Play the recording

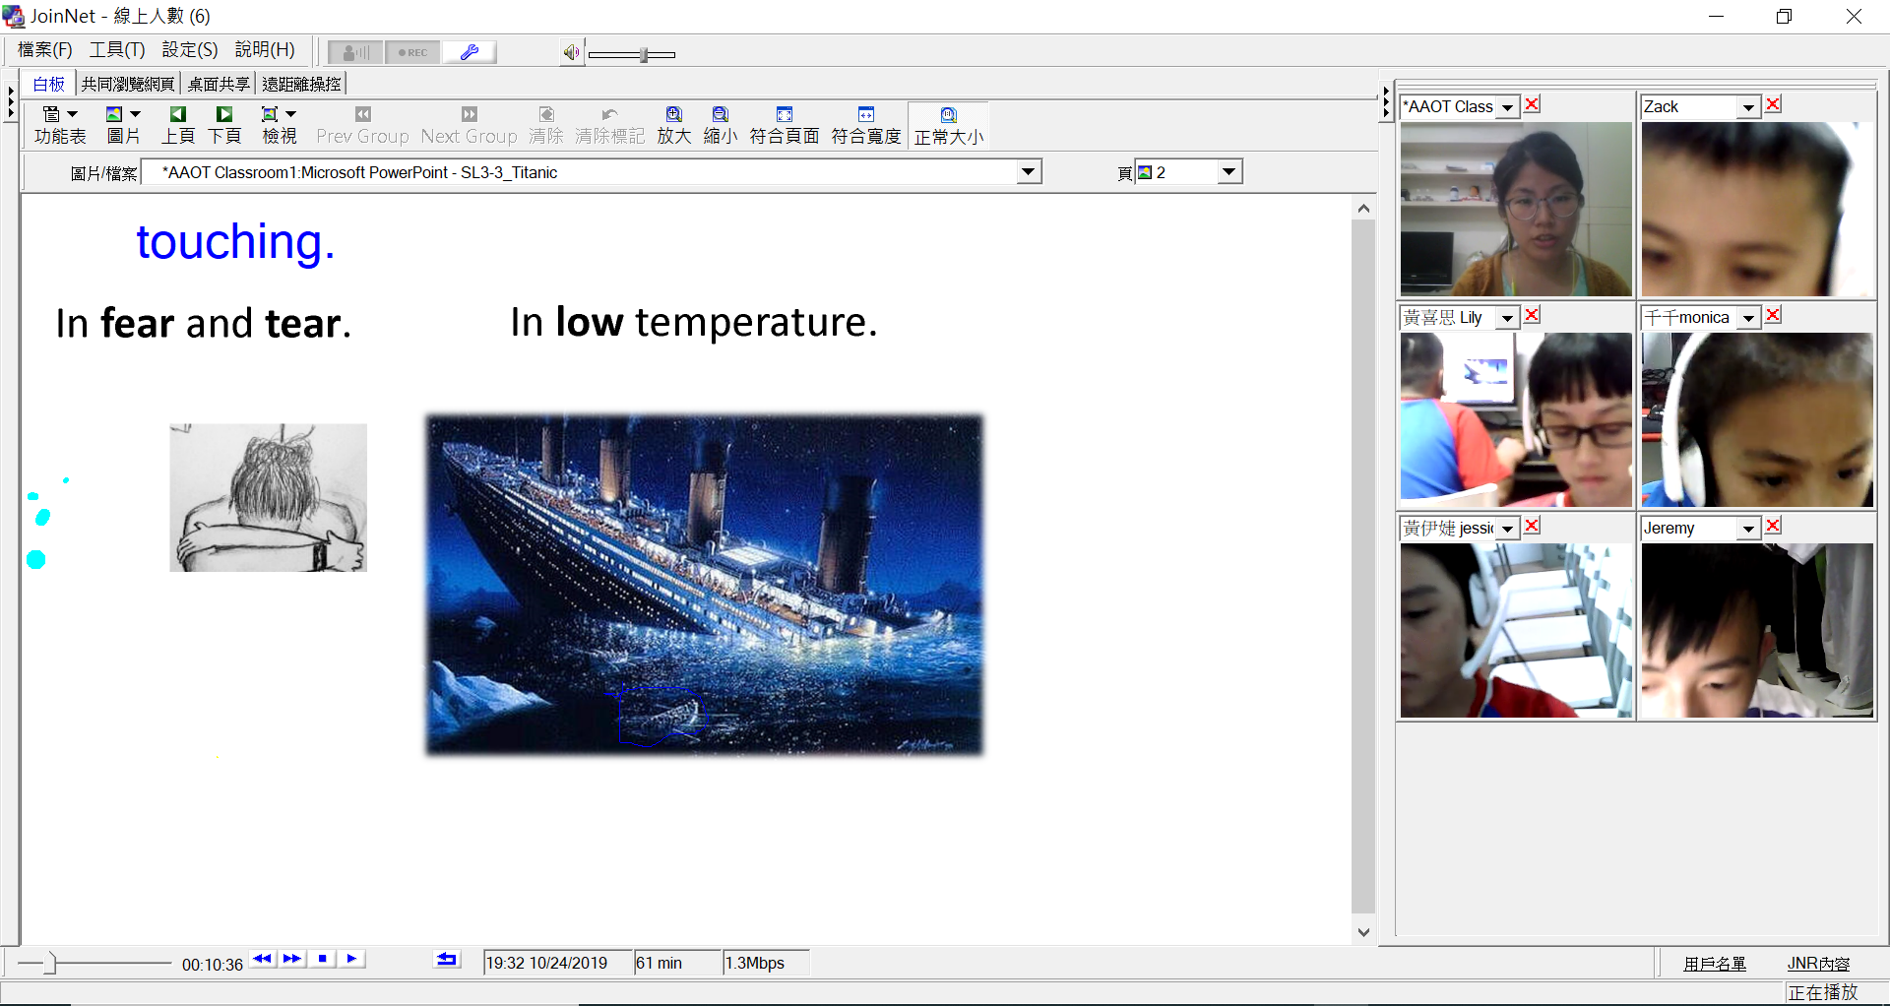coord(351,959)
